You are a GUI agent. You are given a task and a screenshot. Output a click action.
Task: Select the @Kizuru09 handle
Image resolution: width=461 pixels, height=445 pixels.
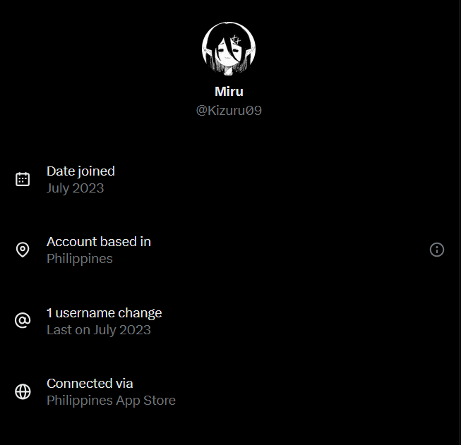[229, 111]
